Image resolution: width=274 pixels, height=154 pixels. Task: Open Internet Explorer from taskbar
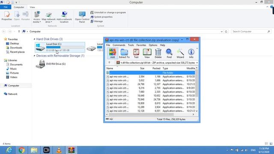(9, 150)
